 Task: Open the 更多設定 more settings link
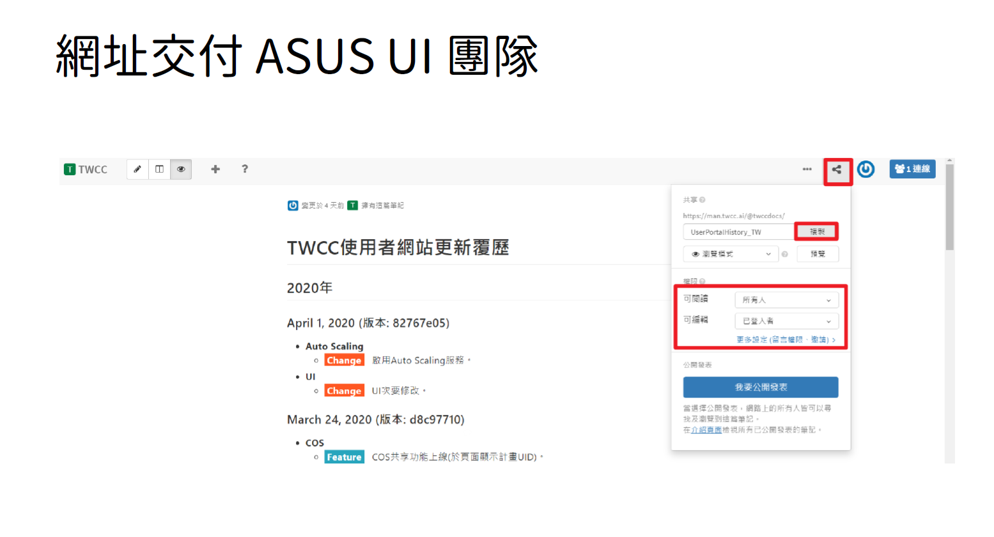click(x=785, y=340)
